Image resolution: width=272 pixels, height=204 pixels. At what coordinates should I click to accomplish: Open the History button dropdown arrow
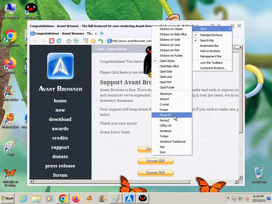pyautogui.click(x=80, y=42)
